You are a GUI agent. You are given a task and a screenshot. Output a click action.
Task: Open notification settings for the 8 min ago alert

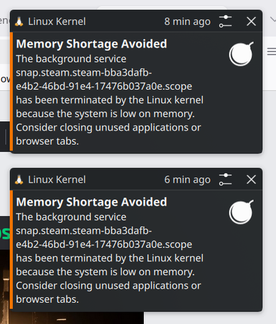226,21
